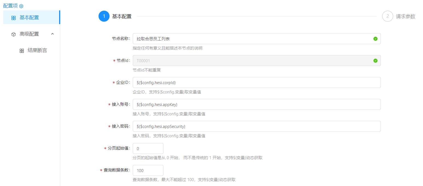
Task: Click the 配置项 header link
Action: pyautogui.click(x=10, y=6)
